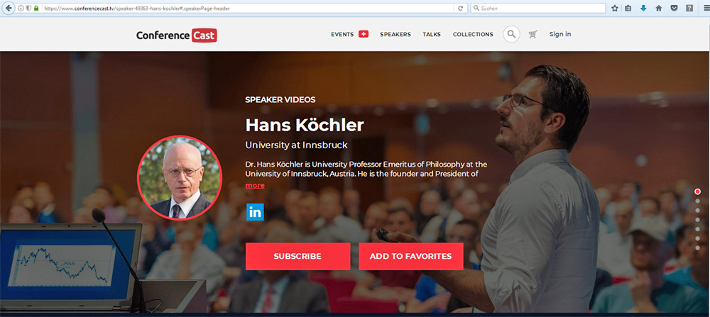Reload the page with the refresh icon
This screenshot has height=317, width=710.
coord(461,8)
